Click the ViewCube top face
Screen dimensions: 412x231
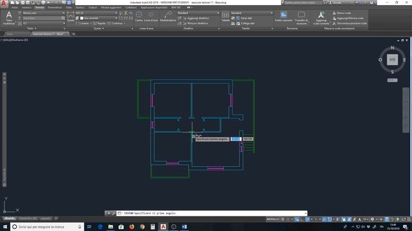coord(392,60)
